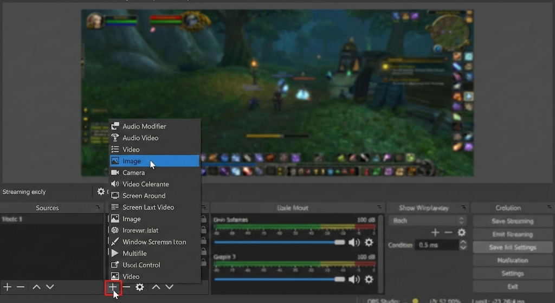The height and width of the screenshot is (303, 555).
Task: Pick Window Scremsn Lton menu entry
Action: pos(154,242)
